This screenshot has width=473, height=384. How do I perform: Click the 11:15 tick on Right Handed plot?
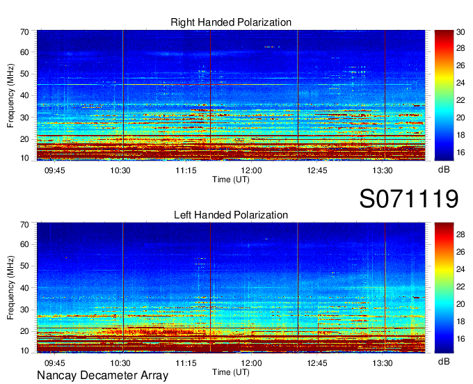point(186,170)
